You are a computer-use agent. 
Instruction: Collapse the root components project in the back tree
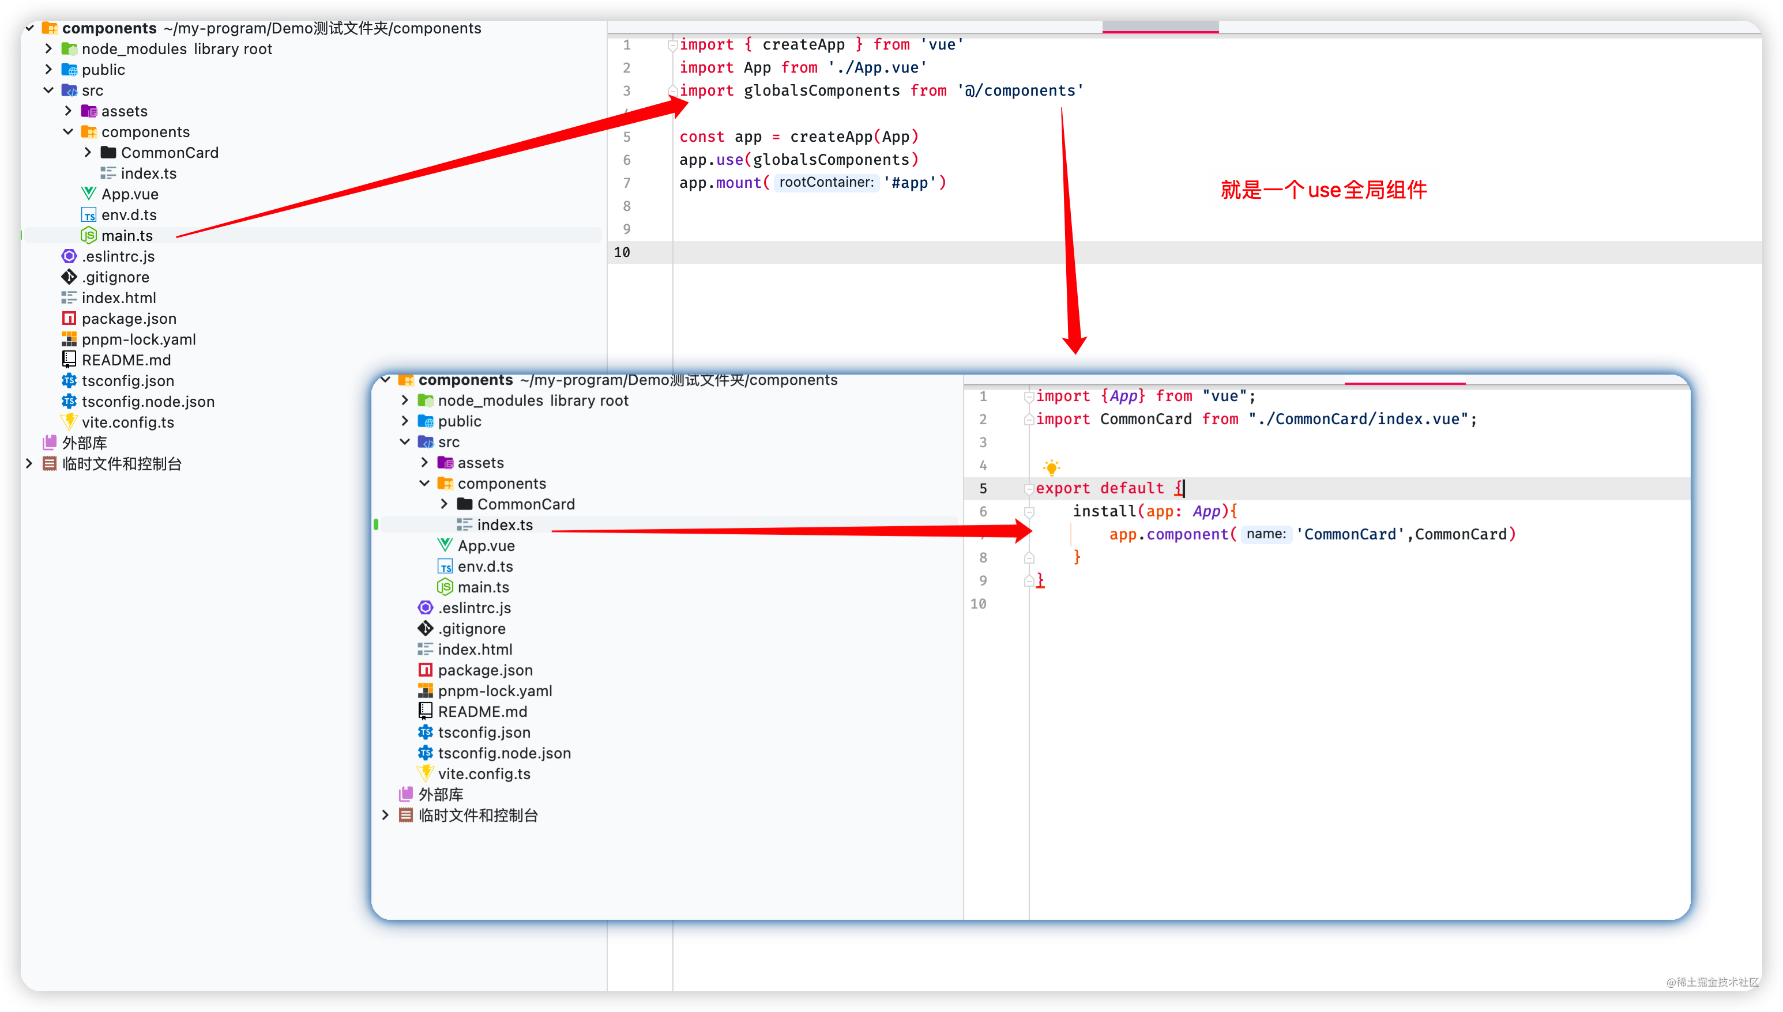(30, 28)
